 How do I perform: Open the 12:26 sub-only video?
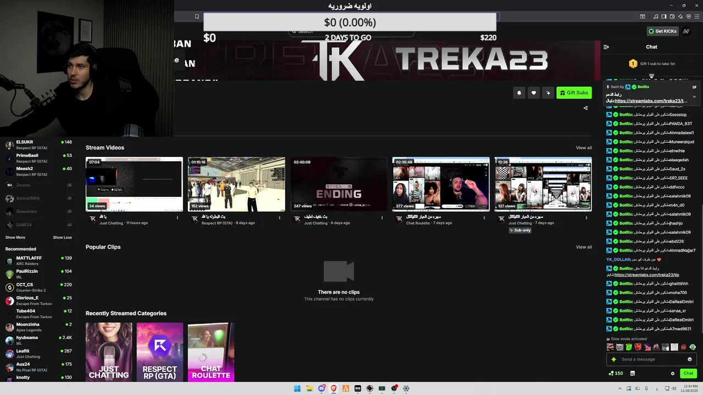[543, 184]
